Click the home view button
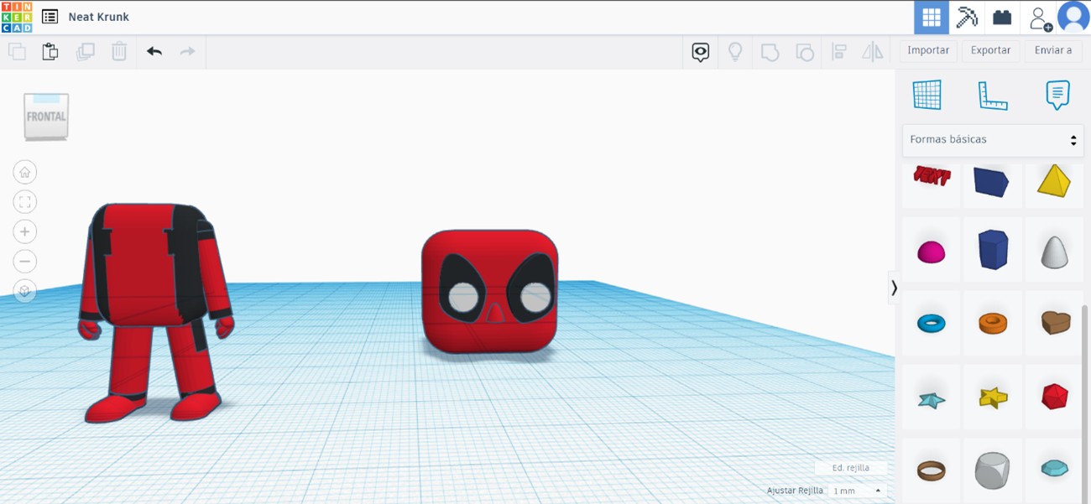 (25, 173)
